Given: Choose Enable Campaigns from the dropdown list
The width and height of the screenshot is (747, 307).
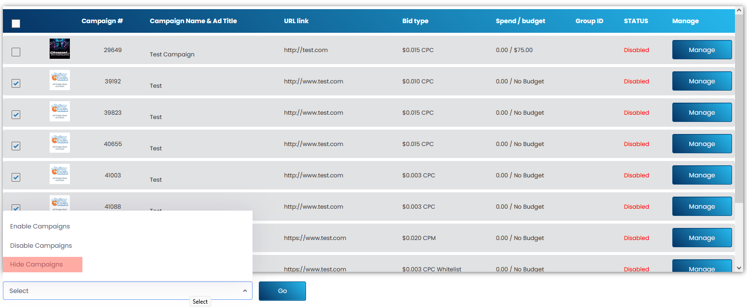Looking at the screenshot, I should [x=40, y=227].
